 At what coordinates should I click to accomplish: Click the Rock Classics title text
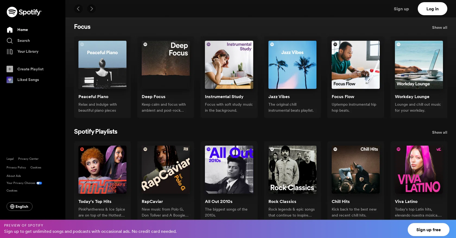pos(282,201)
